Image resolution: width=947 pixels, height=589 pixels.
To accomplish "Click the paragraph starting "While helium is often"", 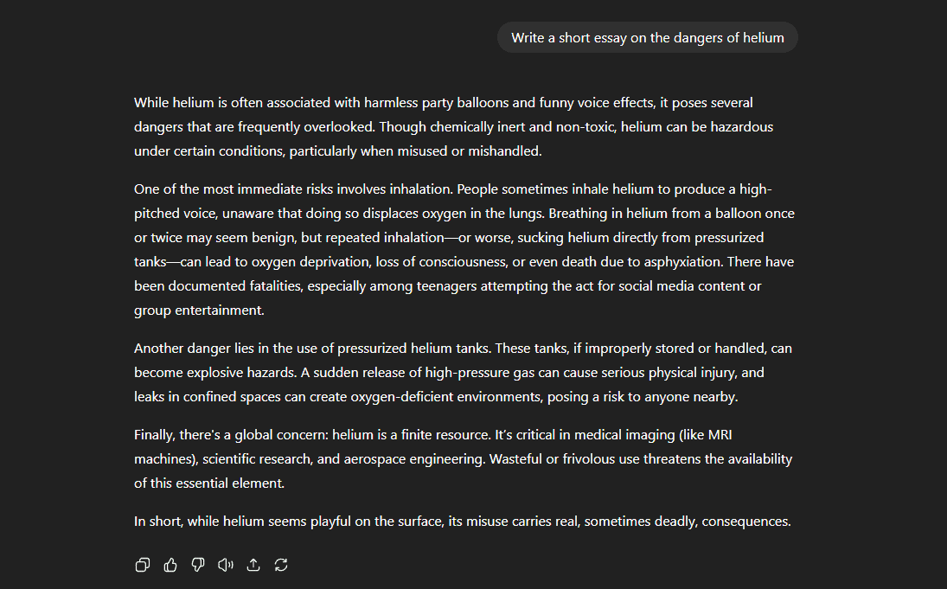I will (453, 127).
